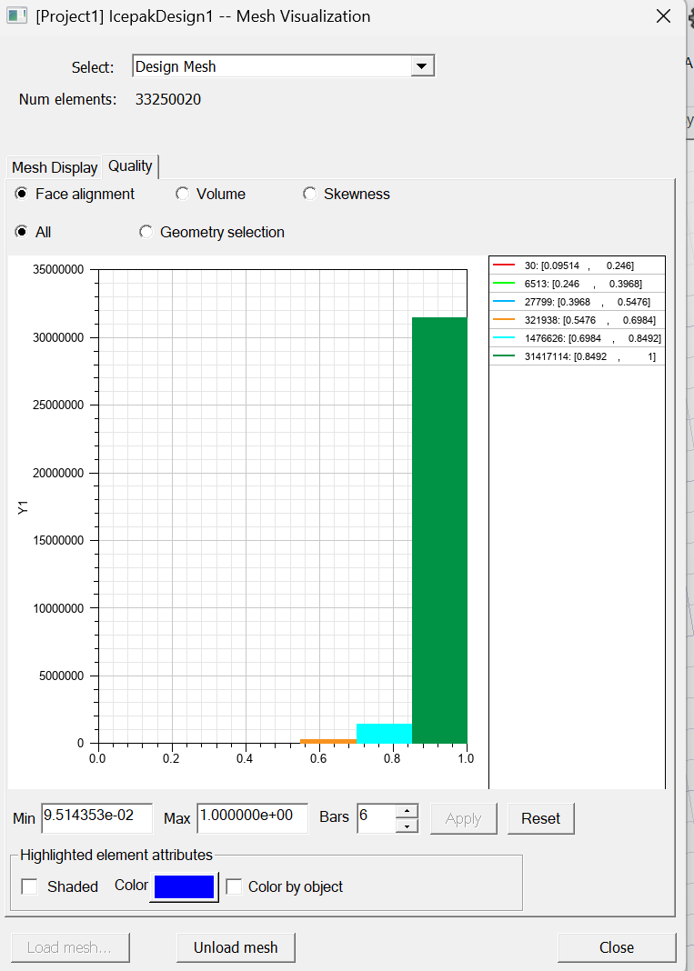Click the Close button at bottom

[x=616, y=947]
